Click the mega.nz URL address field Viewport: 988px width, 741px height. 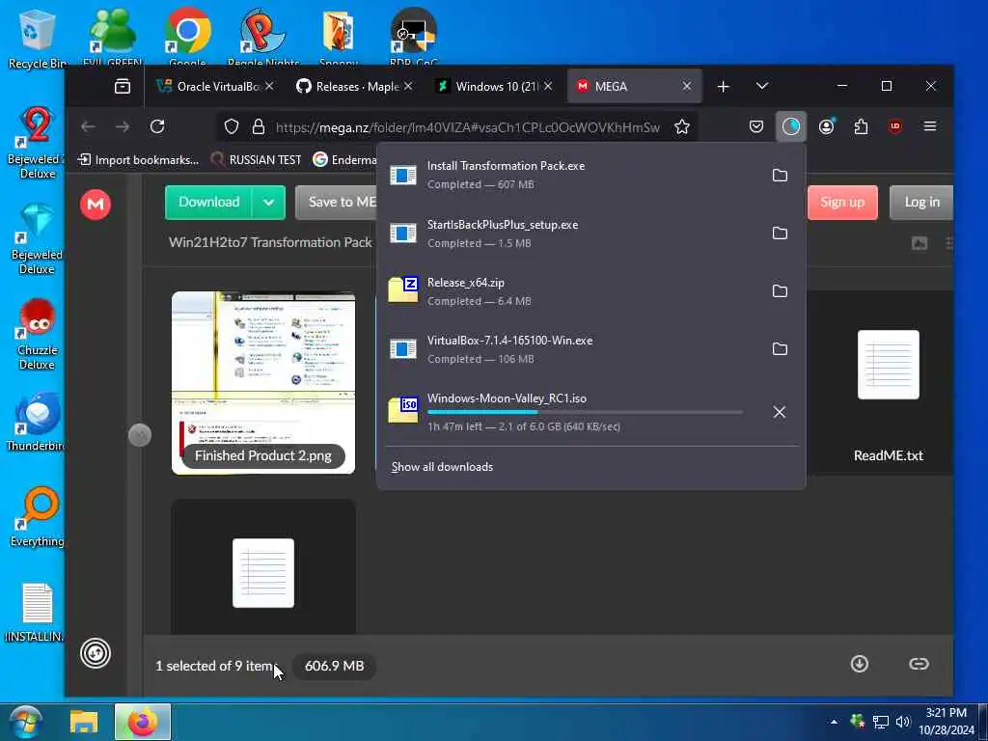pyautogui.click(x=468, y=127)
